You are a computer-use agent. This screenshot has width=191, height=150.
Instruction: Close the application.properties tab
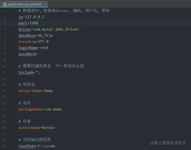45,4
